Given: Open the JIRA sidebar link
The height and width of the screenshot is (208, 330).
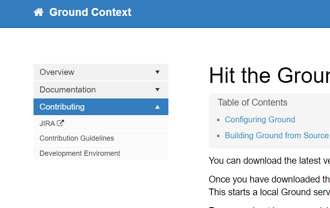Looking at the screenshot, I should [x=101, y=124].
